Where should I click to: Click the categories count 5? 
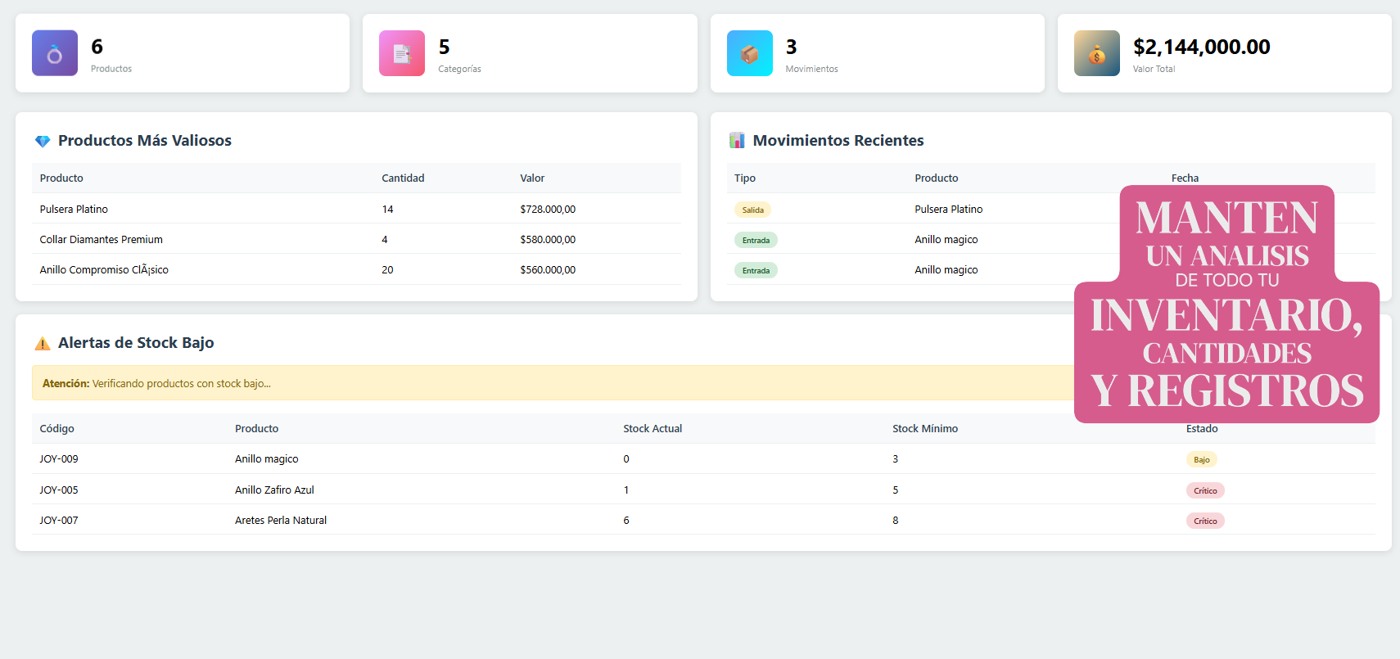click(444, 47)
